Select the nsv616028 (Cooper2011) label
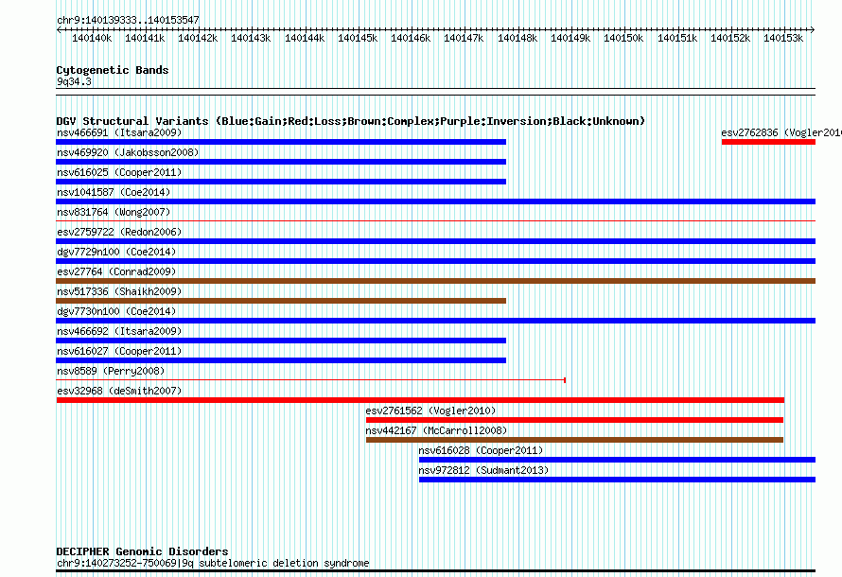Screen dimensions: 842x577 [482, 450]
